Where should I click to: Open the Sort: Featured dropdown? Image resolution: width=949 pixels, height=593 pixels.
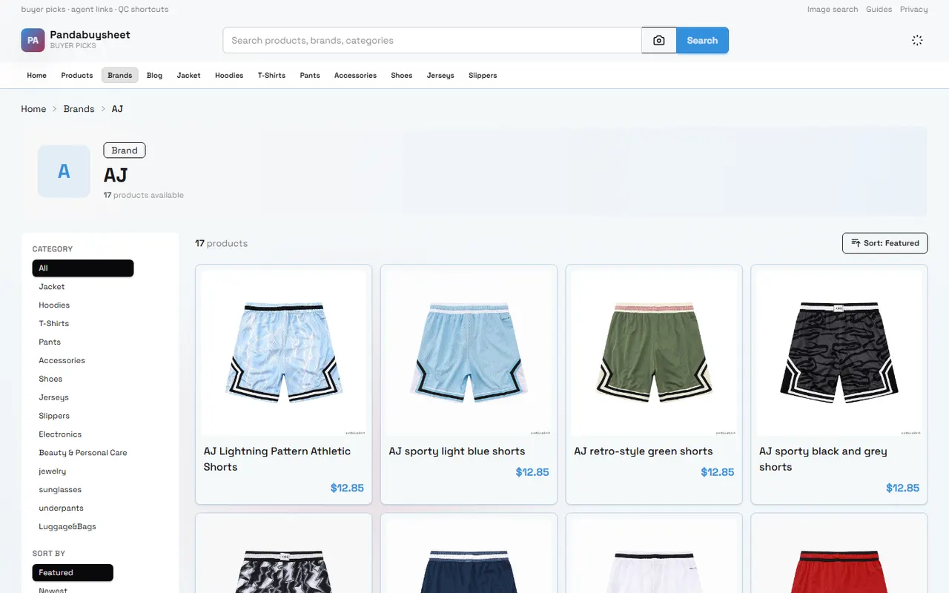coord(885,243)
